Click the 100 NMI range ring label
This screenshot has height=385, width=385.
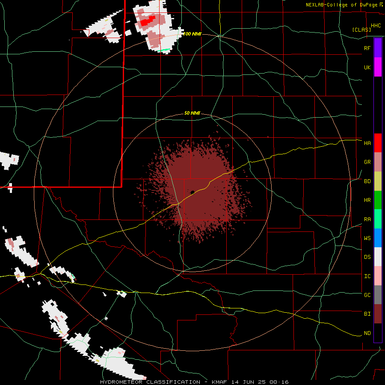(192, 34)
